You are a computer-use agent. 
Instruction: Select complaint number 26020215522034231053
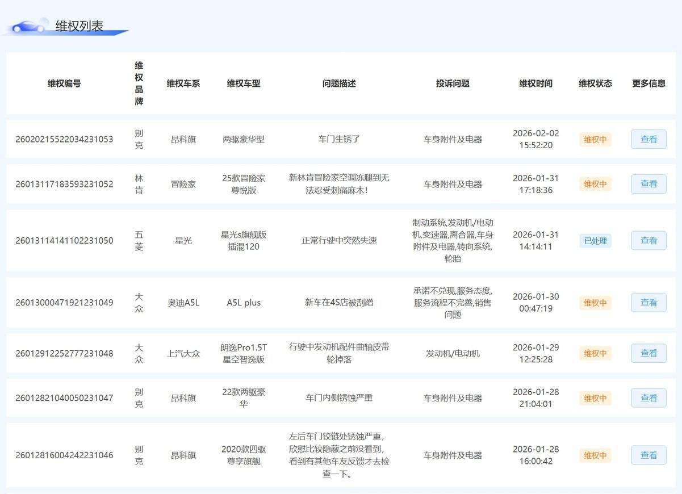64,139
